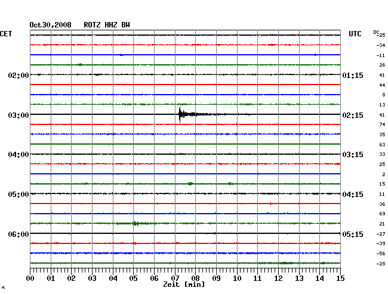
Task: Click minute tick label 03
Action: 92,278
